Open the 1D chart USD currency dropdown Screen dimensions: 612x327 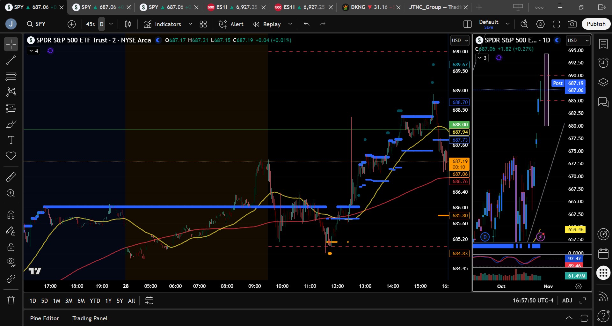(578, 41)
